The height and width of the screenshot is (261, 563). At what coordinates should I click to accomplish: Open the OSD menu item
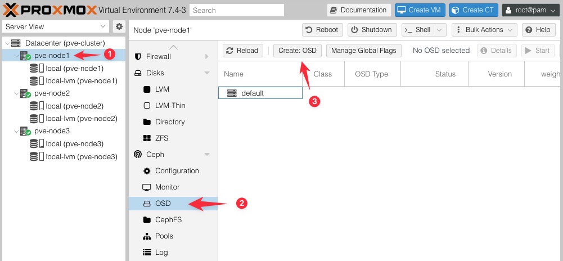click(x=173, y=204)
